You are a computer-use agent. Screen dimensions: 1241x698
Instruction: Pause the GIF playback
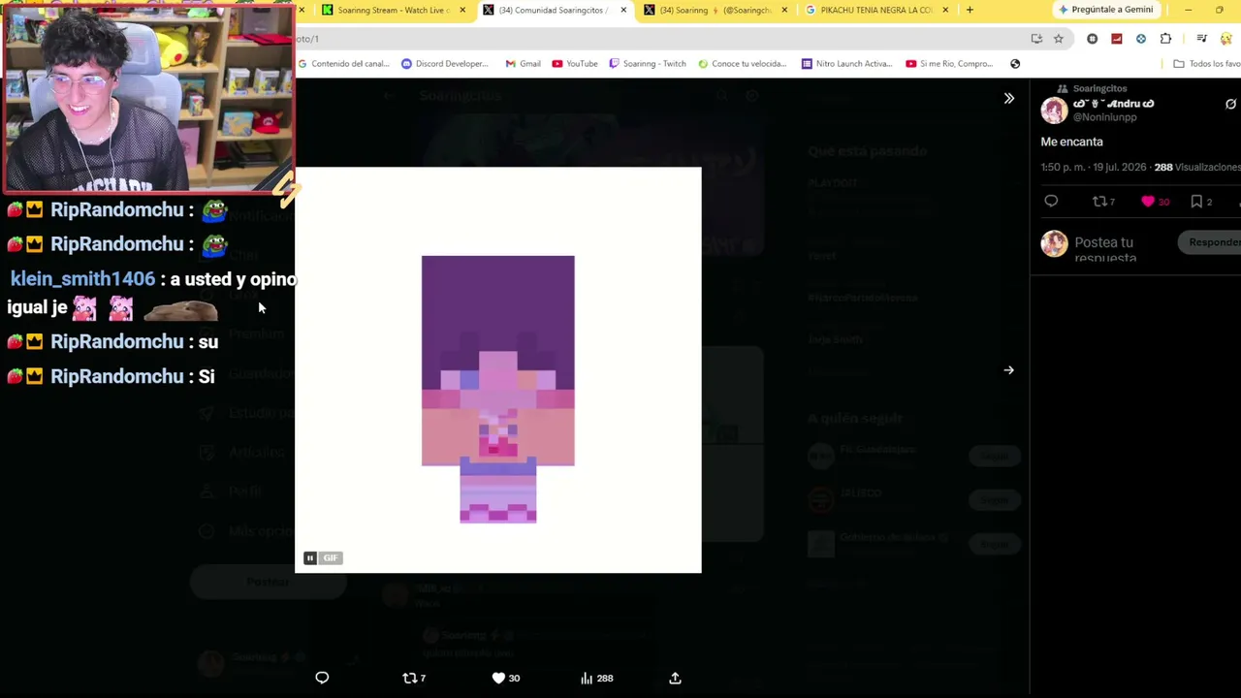point(310,557)
